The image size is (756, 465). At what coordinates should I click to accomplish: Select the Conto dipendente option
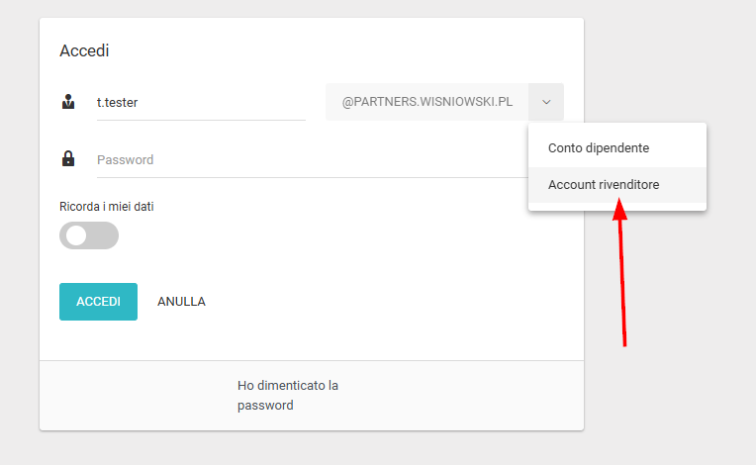click(599, 147)
